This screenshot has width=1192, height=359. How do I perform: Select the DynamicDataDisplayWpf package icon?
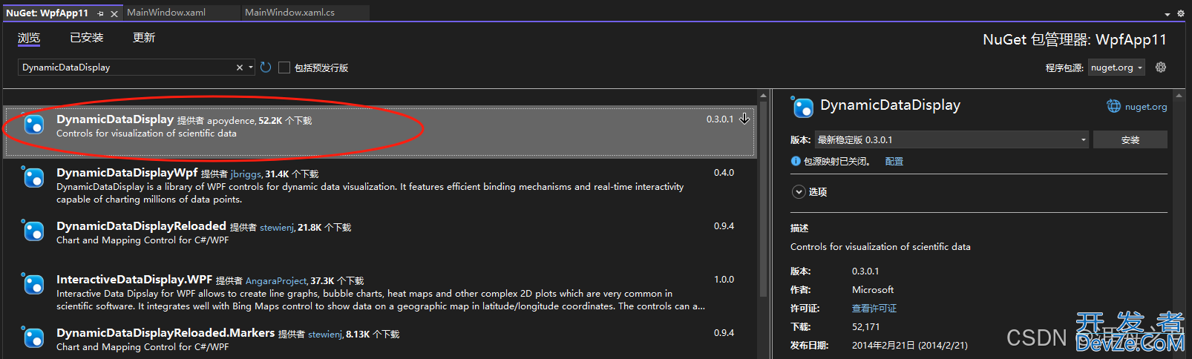click(33, 178)
